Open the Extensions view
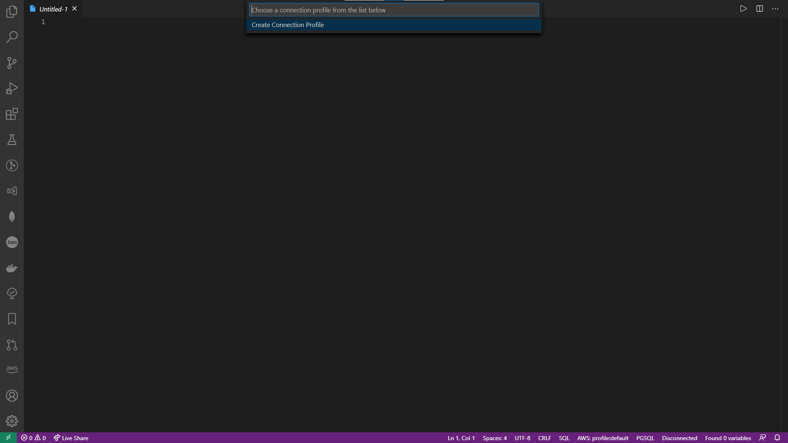 click(x=12, y=114)
